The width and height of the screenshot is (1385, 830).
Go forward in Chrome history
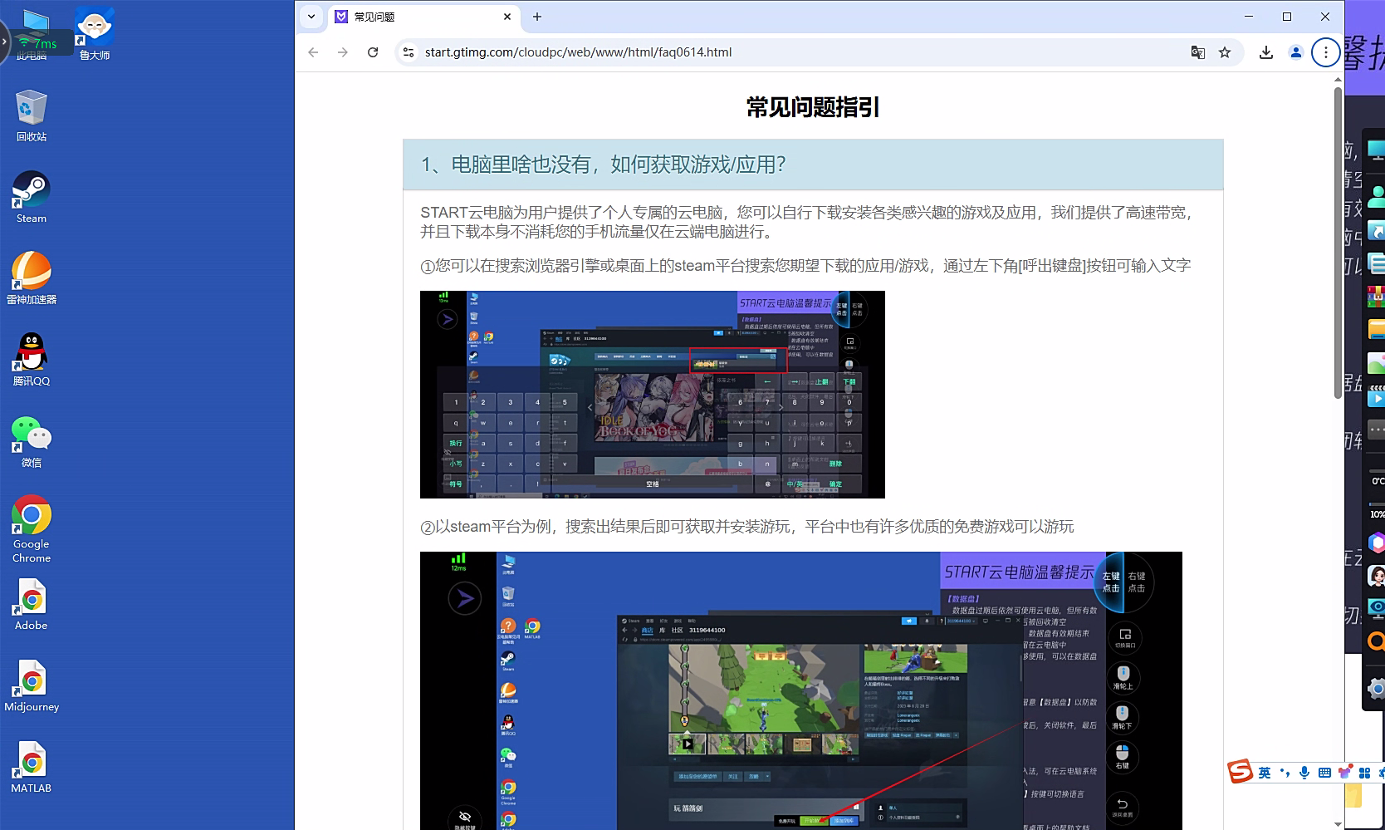[343, 52]
